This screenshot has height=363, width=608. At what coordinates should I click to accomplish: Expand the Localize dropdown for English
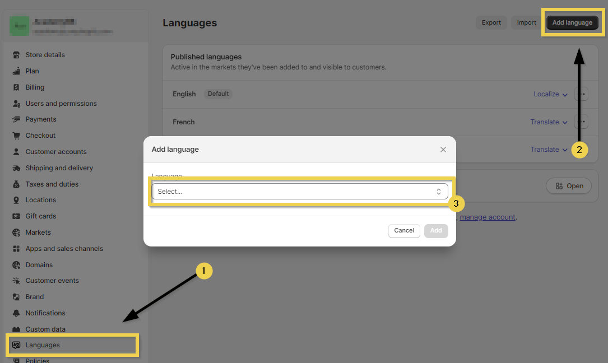550,94
